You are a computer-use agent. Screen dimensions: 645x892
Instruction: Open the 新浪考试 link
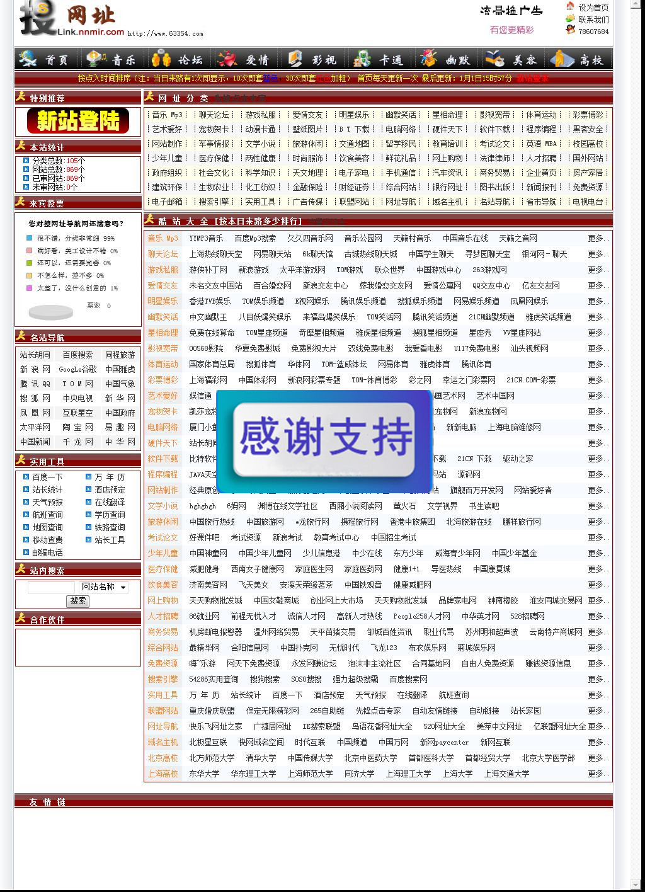(x=287, y=537)
